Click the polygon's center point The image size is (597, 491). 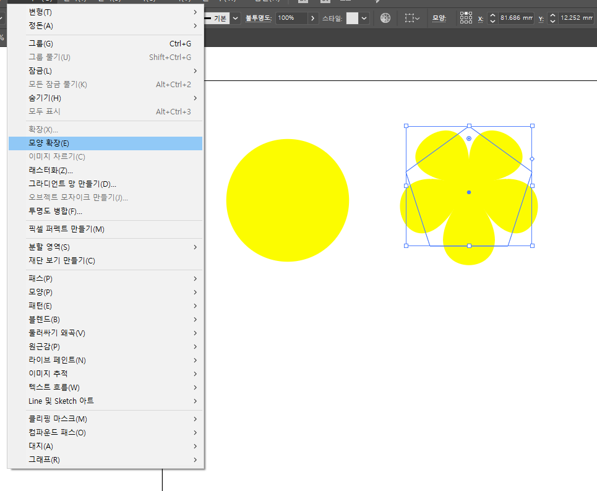(x=469, y=192)
